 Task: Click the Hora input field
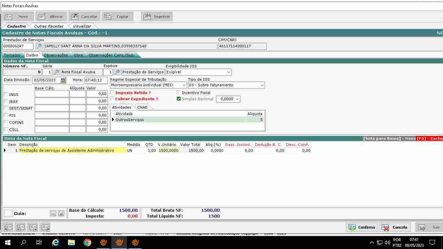click(95, 80)
